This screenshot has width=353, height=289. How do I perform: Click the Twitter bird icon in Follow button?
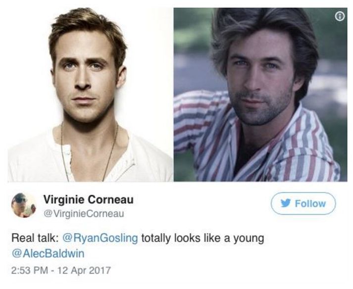(x=286, y=203)
